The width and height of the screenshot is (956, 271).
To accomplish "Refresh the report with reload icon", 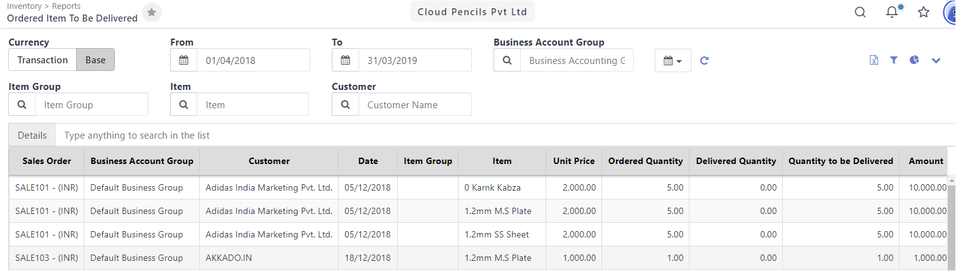I will coord(704,61).
